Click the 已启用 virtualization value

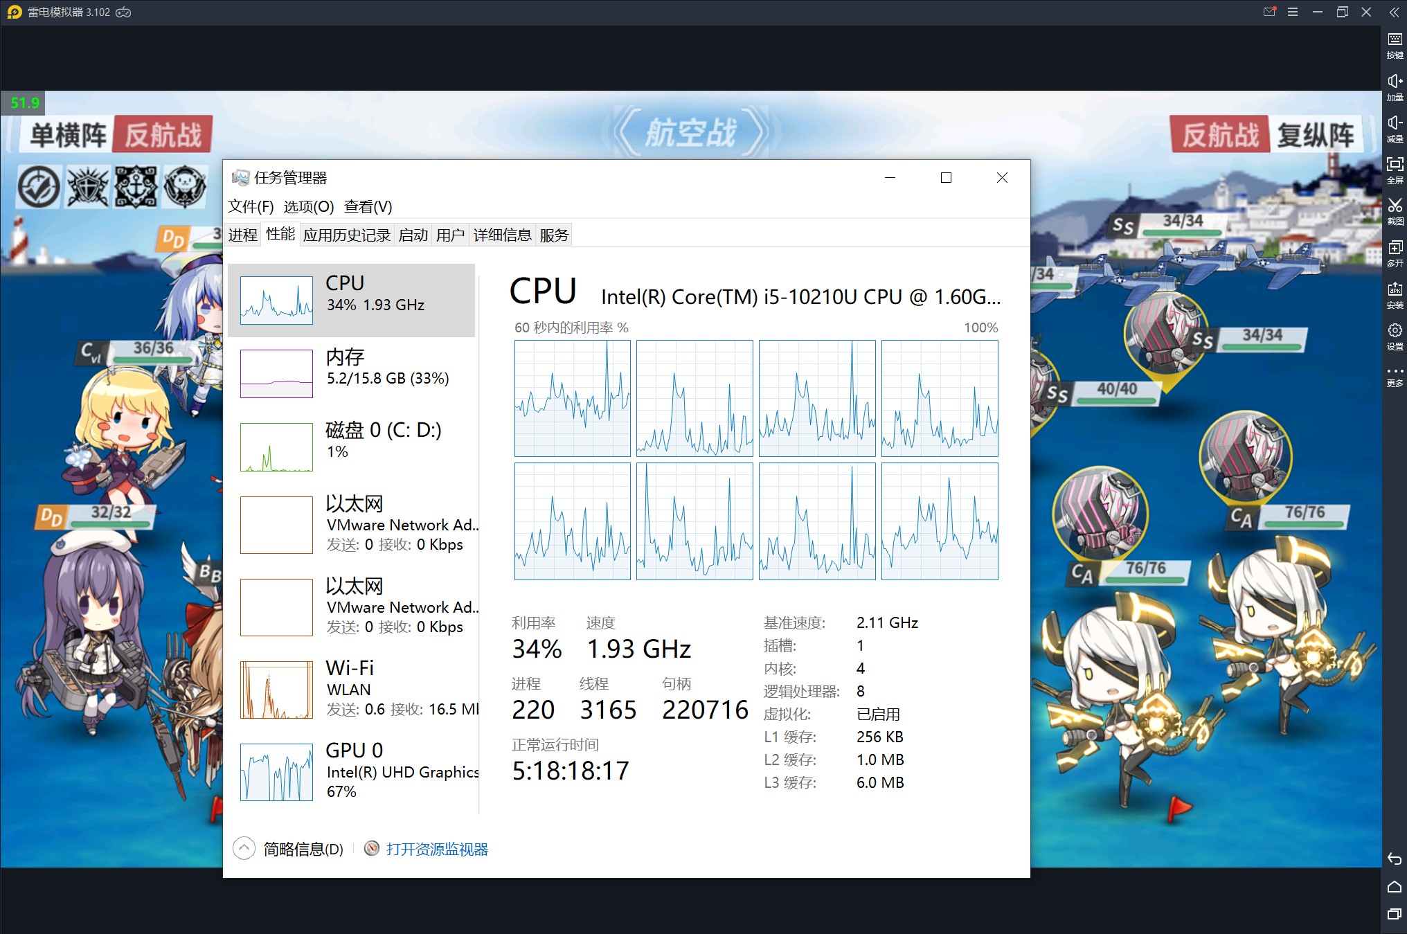pyautogui.click(x=878, y=714)
